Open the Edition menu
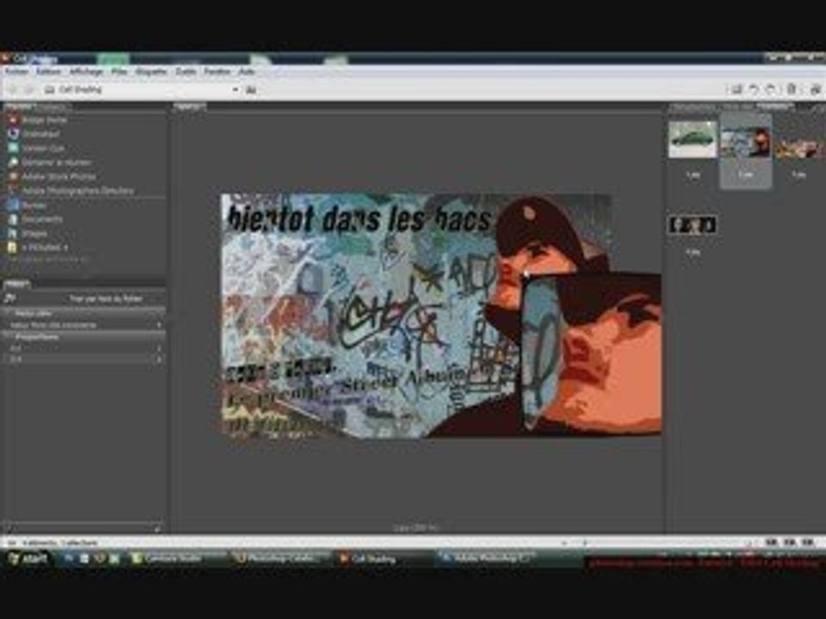Viewport: 826px width, 619px height. (x=49, y=71)
